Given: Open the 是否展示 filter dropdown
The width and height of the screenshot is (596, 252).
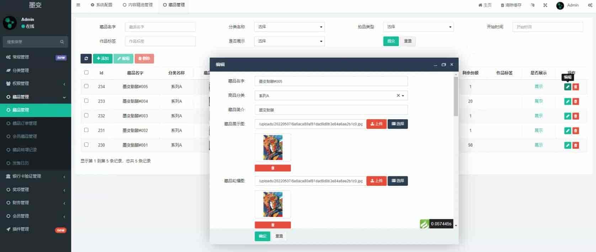Looking at the screenshot, I should point(289,41).
